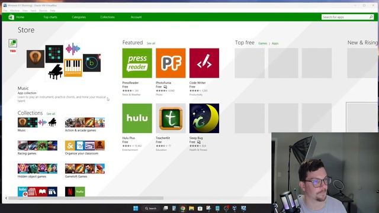Switch to the Top charts tab
The width and height of the screenshot is (379, 213).
(50, 17)
